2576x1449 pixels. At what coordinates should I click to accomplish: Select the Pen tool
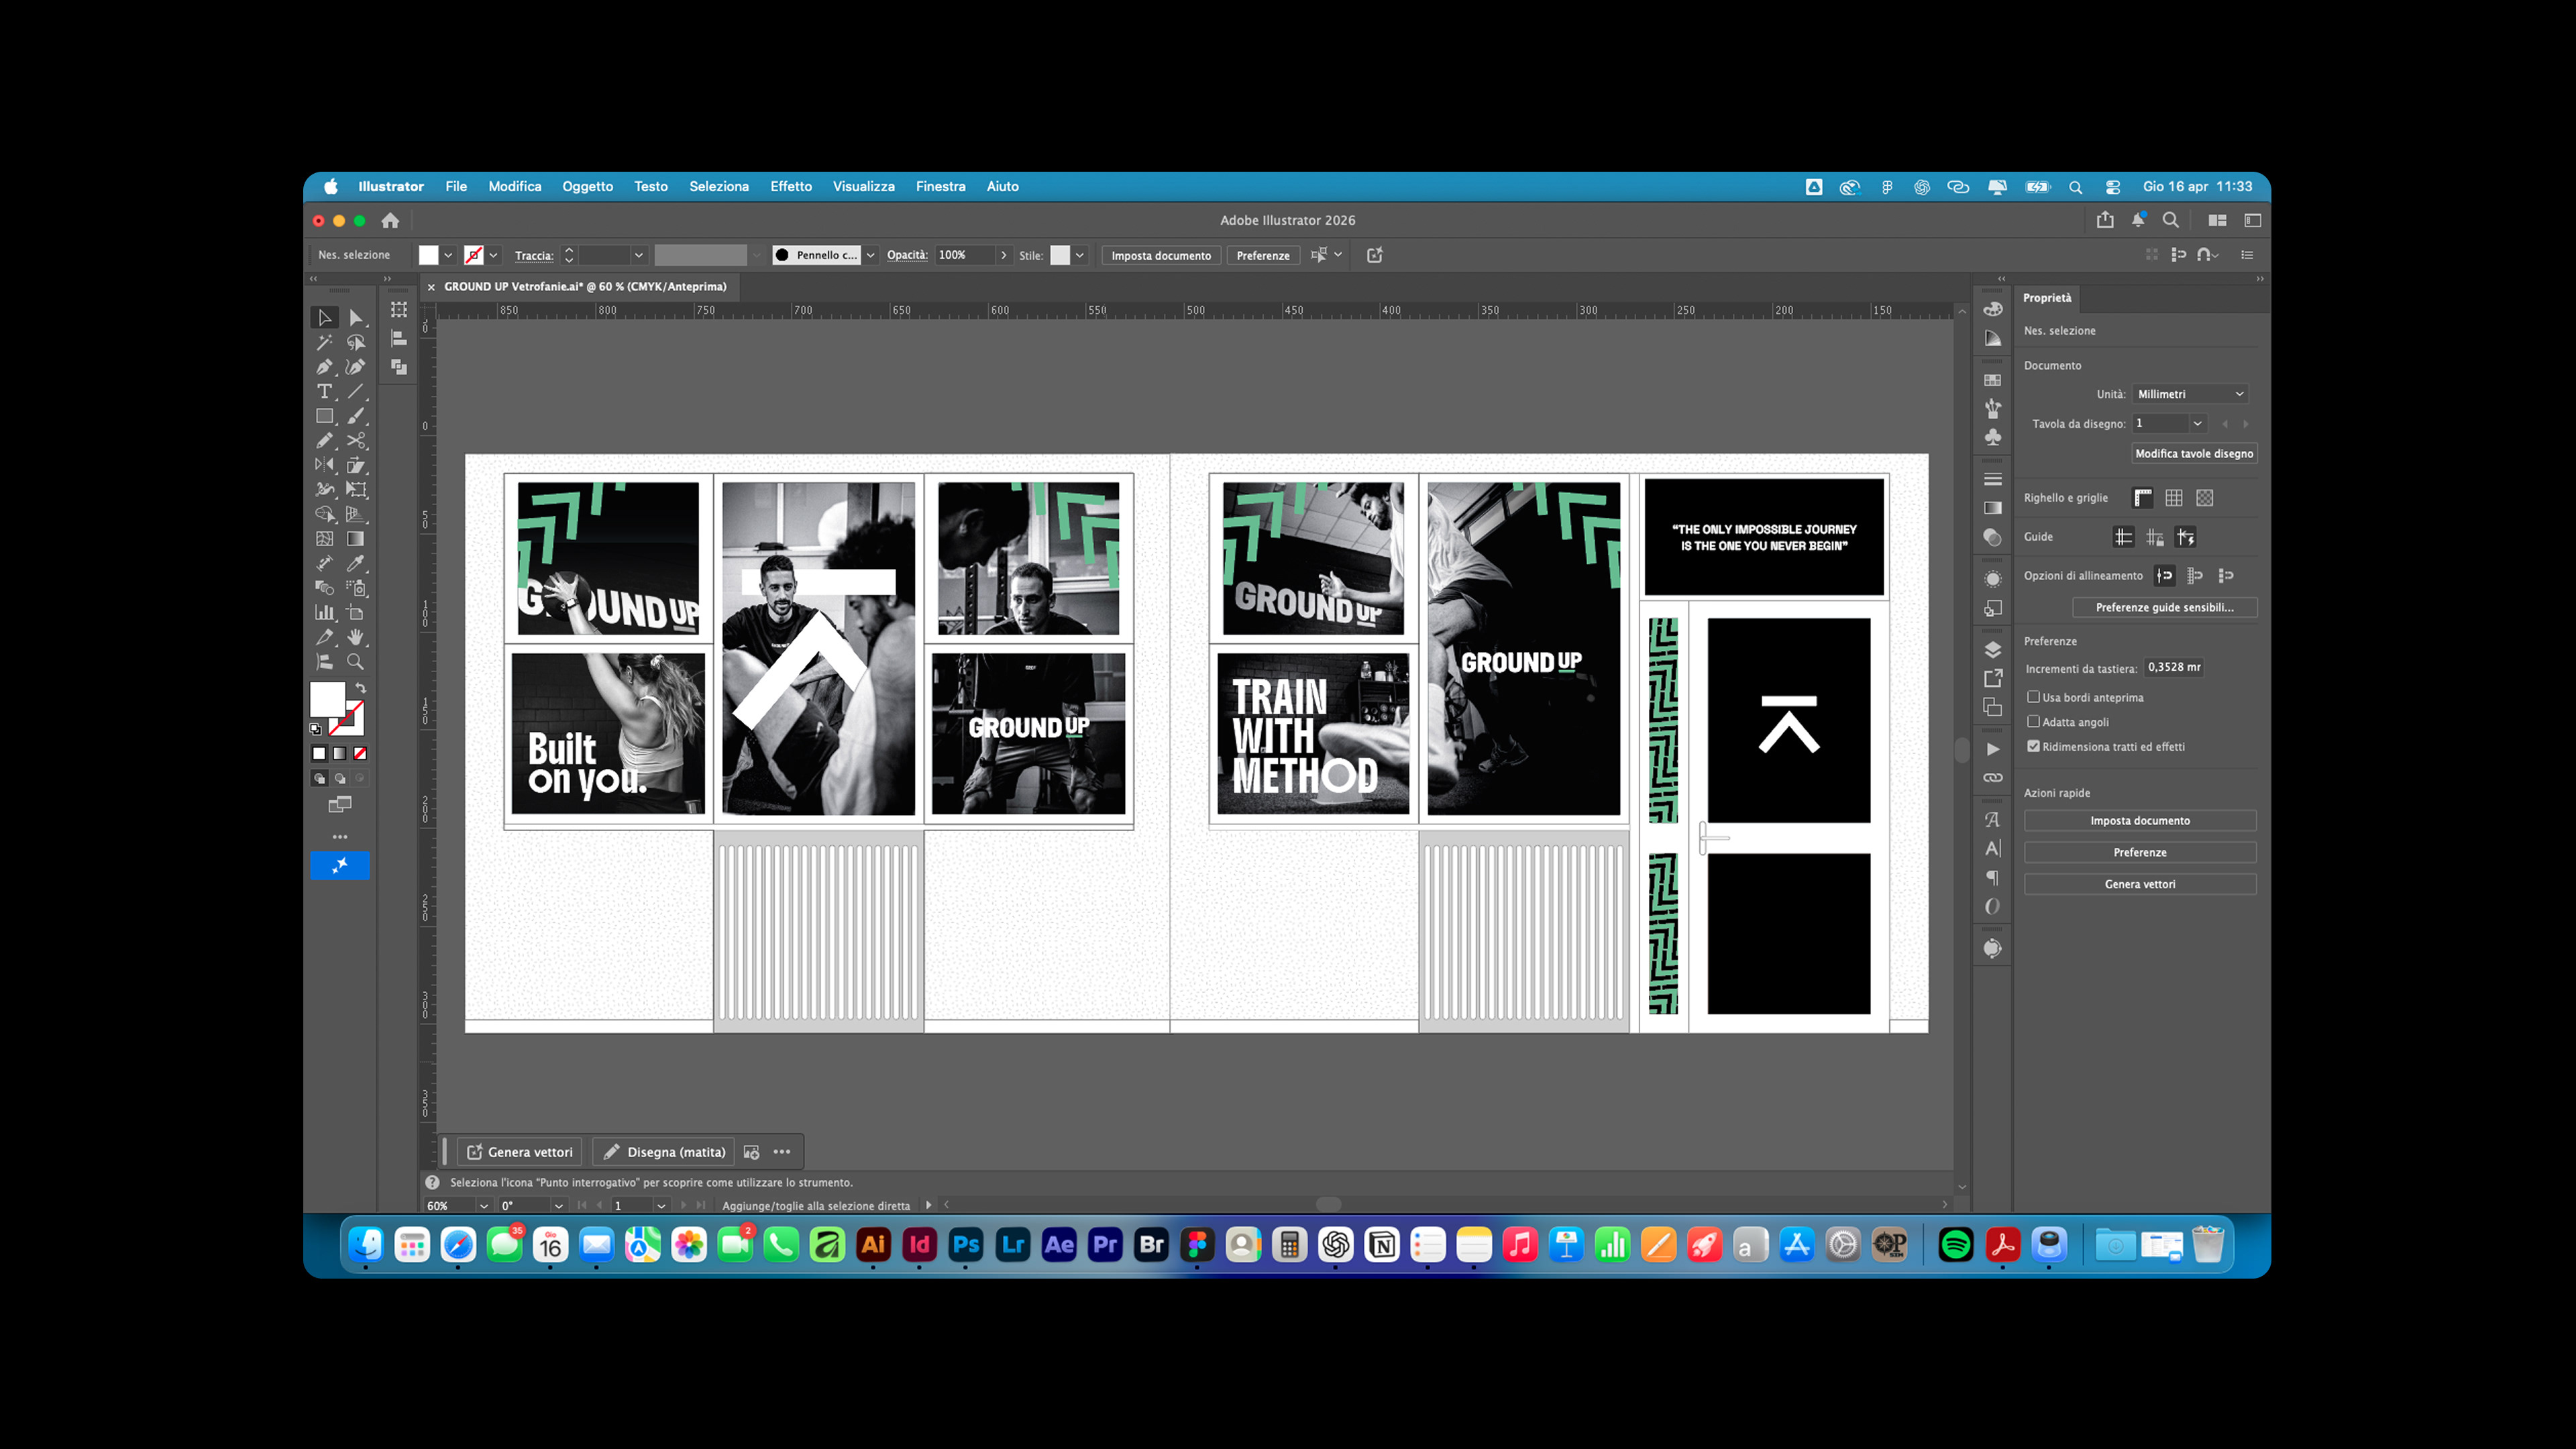click(324, 367)
